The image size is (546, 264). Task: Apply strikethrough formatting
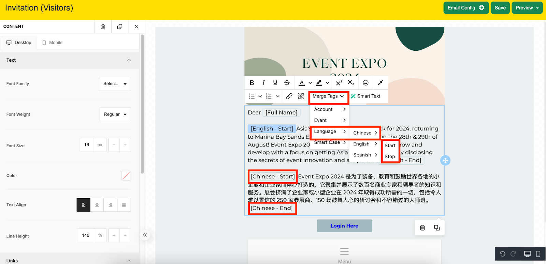(287, 83)
